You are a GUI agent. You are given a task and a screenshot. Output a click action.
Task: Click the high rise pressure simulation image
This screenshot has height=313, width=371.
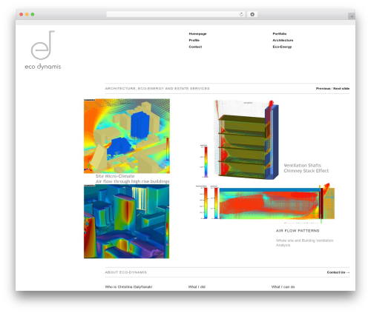pyautogui.click(x=126, y=221)
